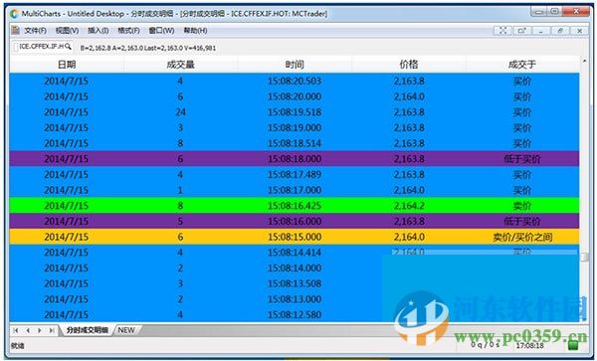Click 低于买价 in the 15:08:18.000 row
Screen dimensions: 597x361
[522, 159]
